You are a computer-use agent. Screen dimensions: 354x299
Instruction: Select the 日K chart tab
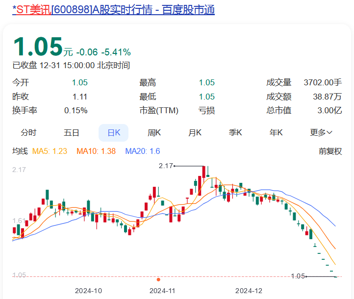tap(114, 133)
